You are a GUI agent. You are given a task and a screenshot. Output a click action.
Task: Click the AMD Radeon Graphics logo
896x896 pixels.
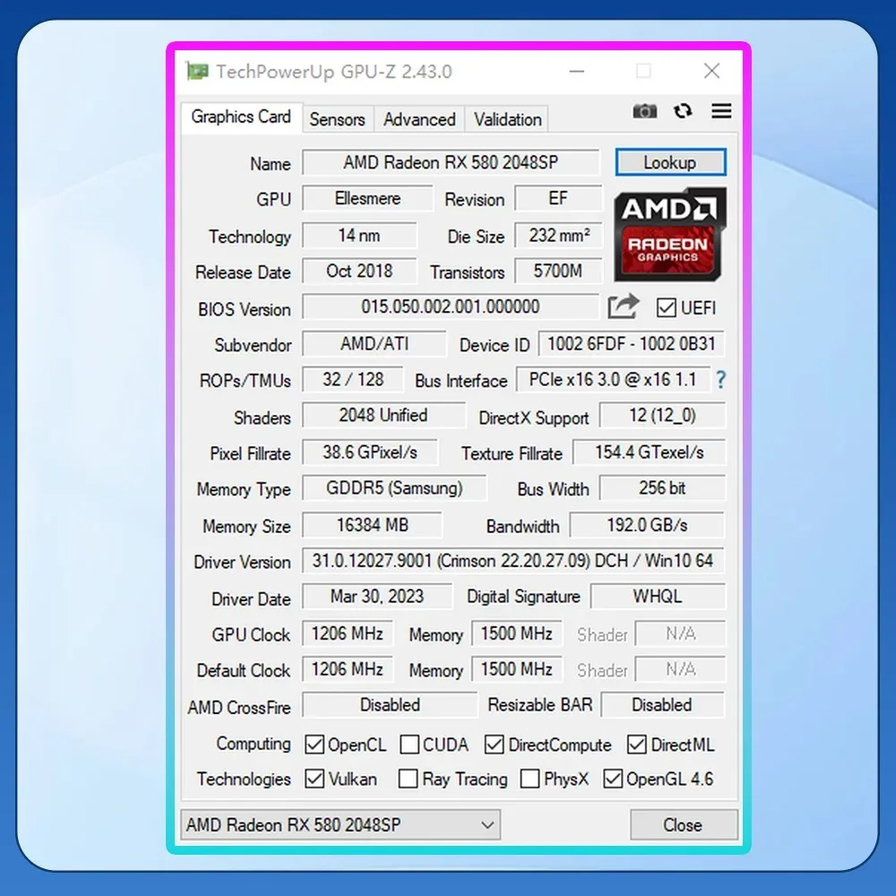tap(669, 235)
